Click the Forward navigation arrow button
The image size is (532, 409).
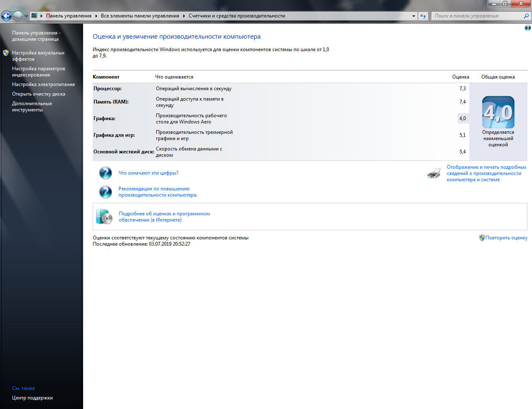(x=18, y=16)
